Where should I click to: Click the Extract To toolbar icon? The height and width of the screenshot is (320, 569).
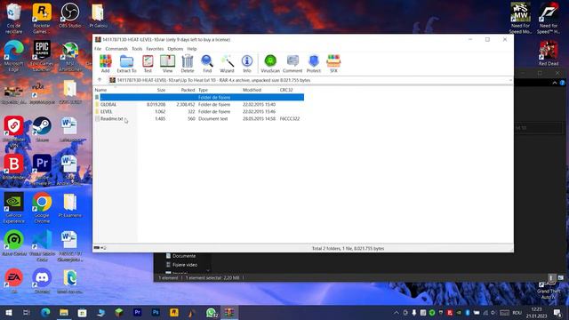[126, 63]
